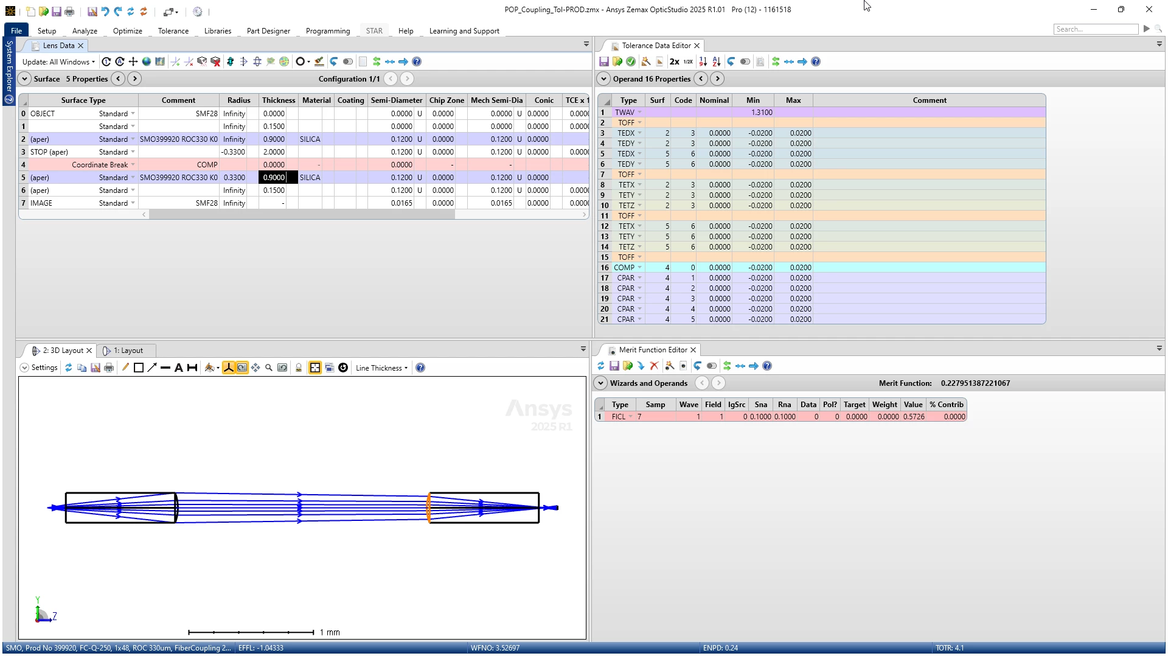Click the globe icon in Lens Data toolbar
1168x656 pixels.
click(x=147, y=61)
